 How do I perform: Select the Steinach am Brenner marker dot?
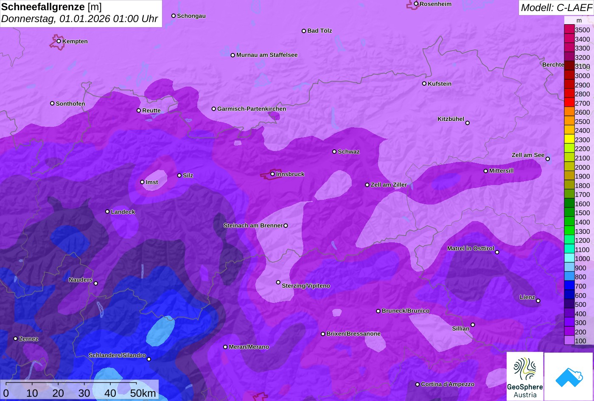pos(286,226)
